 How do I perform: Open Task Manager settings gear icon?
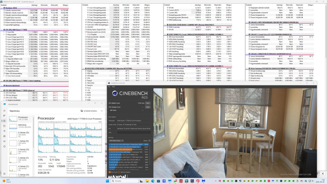pyautogui.click(x=4, y=173)
